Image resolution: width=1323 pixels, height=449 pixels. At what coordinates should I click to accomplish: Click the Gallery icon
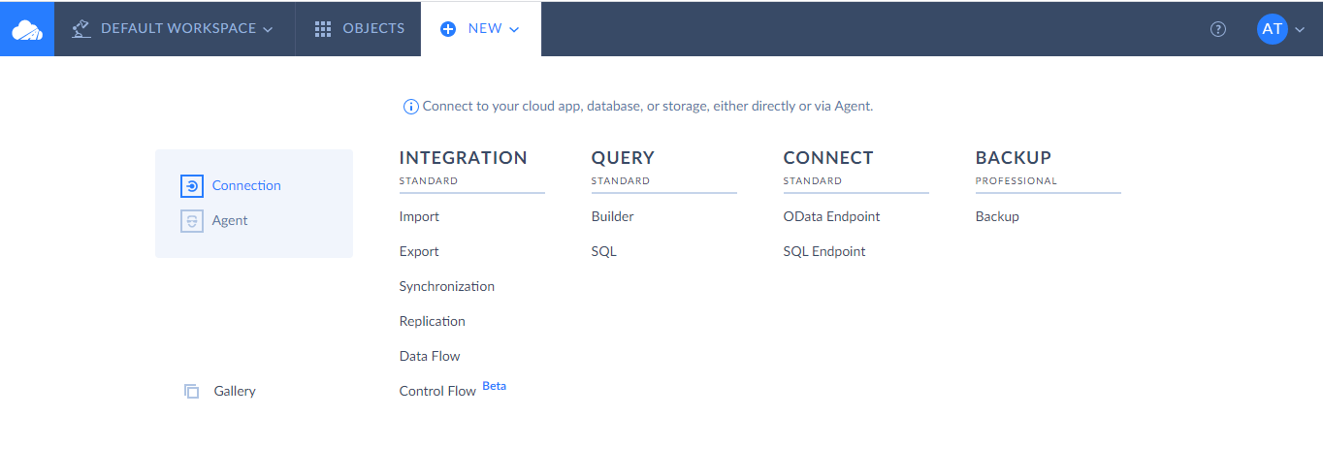pyautogui.click(x=191, y=392)
